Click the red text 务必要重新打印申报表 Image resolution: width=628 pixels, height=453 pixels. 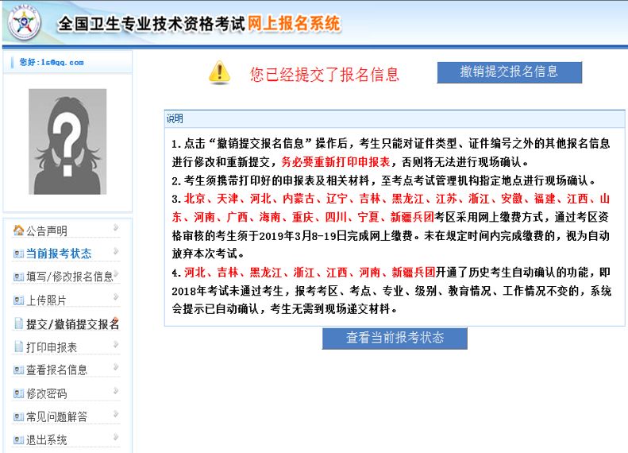[x=336, y=162]
